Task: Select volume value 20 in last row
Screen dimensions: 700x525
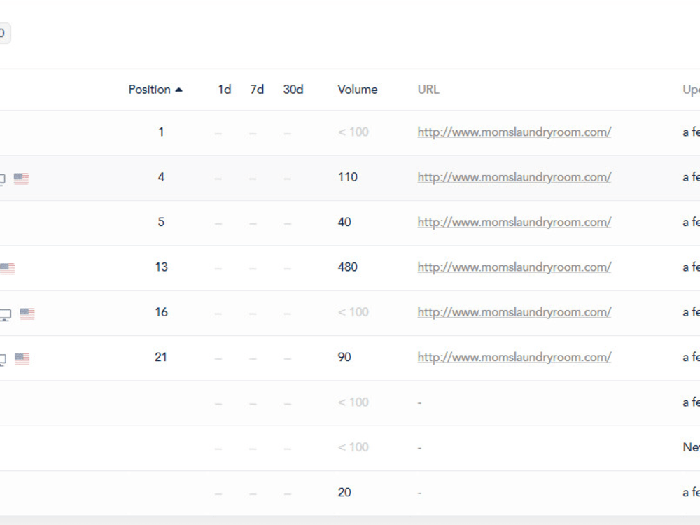Action: (344, 492)
